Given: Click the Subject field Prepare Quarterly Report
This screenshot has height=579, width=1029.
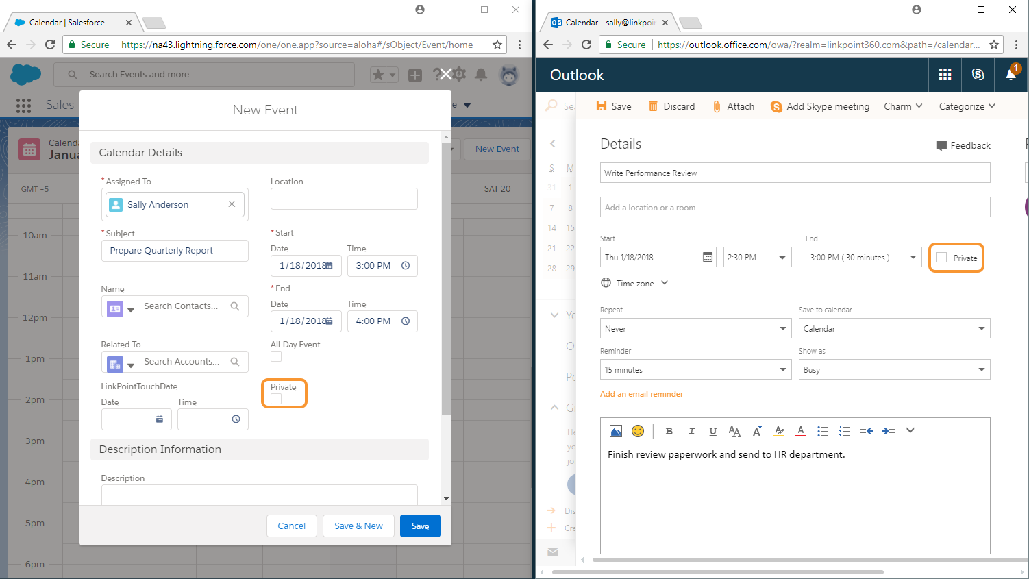Looking at the screenshot, I should click(x=175, y=250).
